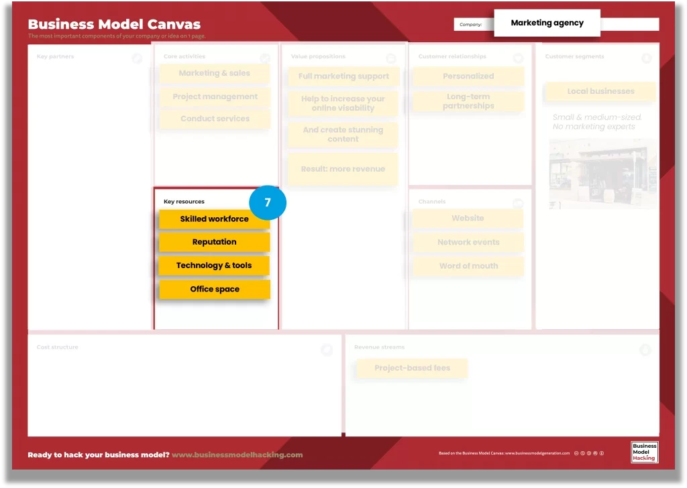Viewport: 687px width, 488px height.
Task: Select the Reputation sticky note
Action: (214, 242)
